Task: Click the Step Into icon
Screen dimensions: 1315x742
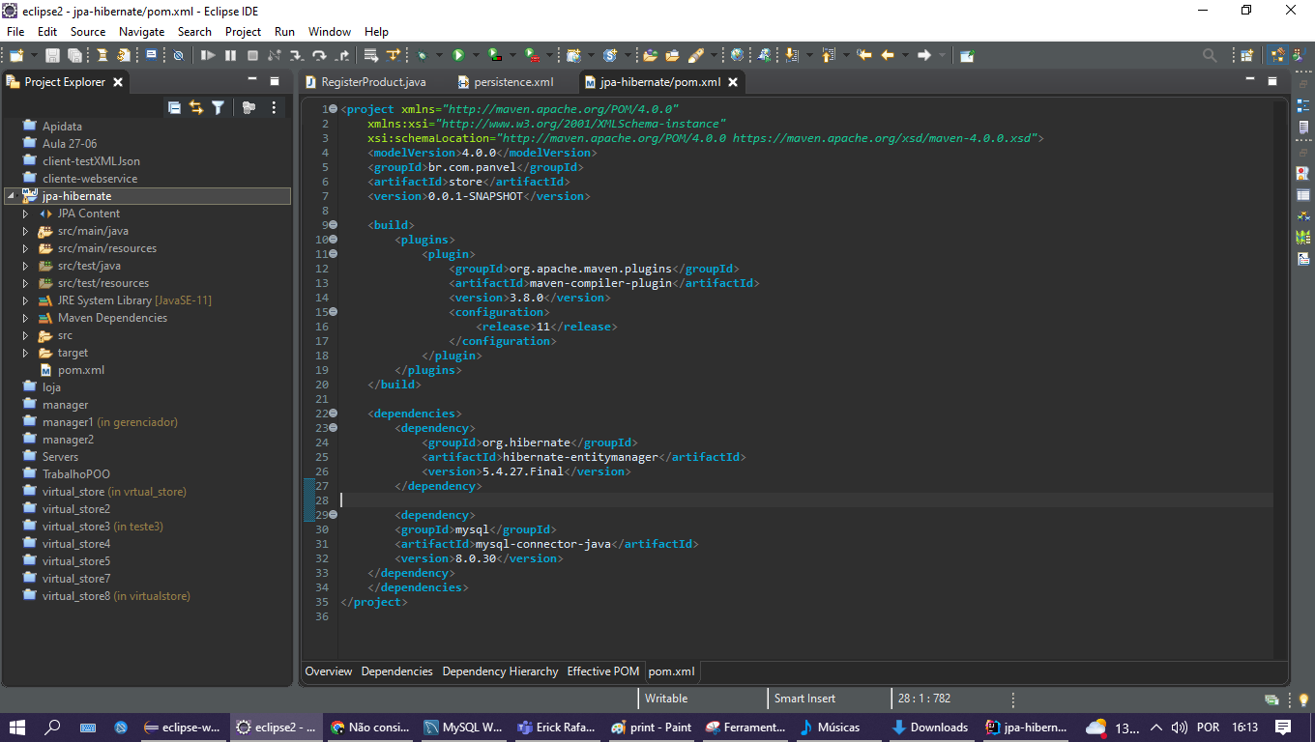Action: click(296, 56)
